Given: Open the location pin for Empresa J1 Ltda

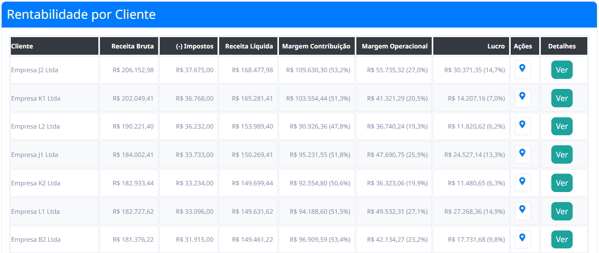Looking at the screenshot, I should pyautogui.click(x=522, y=153).
